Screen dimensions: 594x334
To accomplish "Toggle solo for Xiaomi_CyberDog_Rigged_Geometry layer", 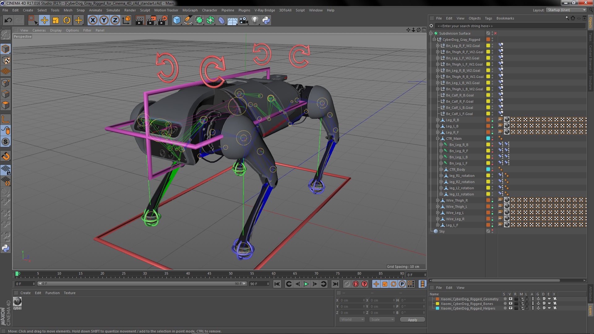I will [505, 299].
